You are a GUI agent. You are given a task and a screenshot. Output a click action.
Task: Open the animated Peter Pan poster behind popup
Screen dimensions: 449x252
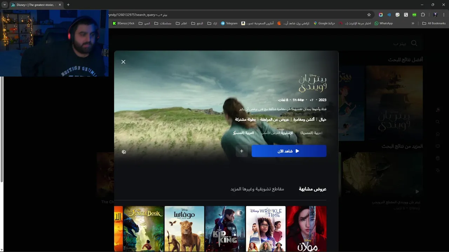tap(351, 103)
